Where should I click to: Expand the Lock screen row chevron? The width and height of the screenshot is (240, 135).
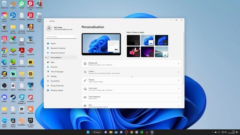tap(178, 89)
